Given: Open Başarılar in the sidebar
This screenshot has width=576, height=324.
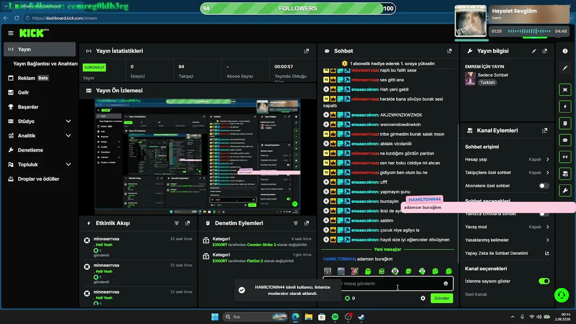Looking at the screenshot, I should pos(40,107).
